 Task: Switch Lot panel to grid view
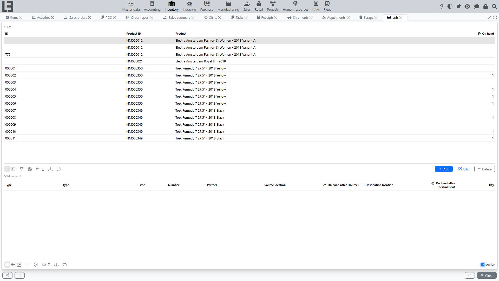[x=13, y=169]
